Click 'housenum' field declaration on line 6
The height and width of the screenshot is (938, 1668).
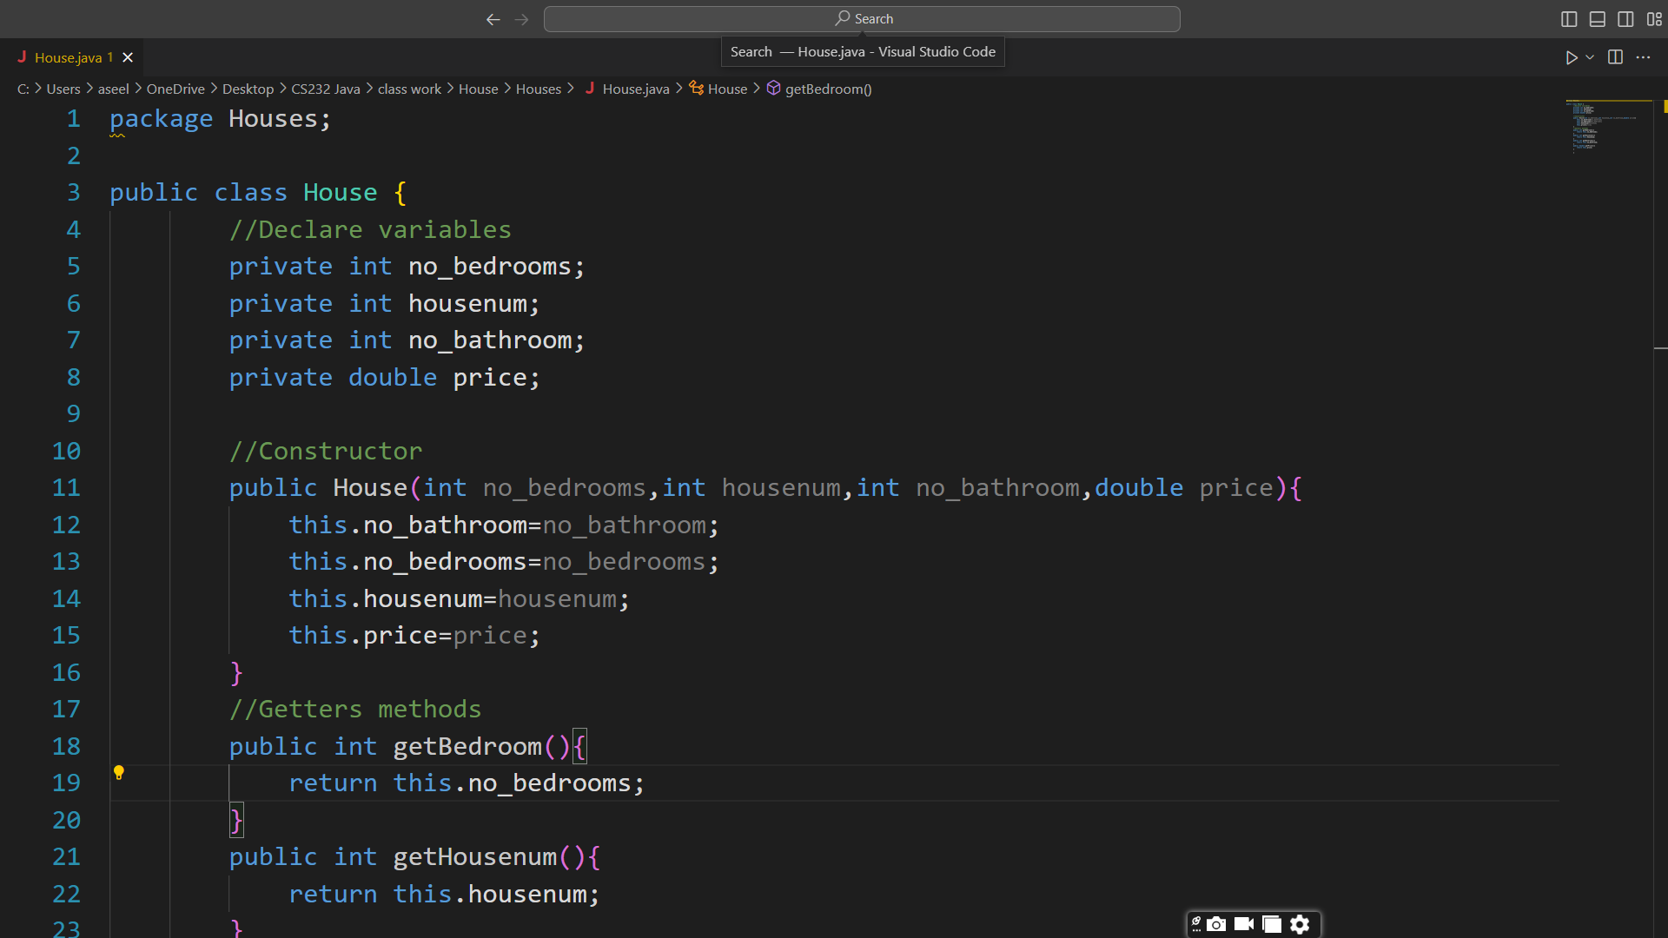(x=467, y=303)
